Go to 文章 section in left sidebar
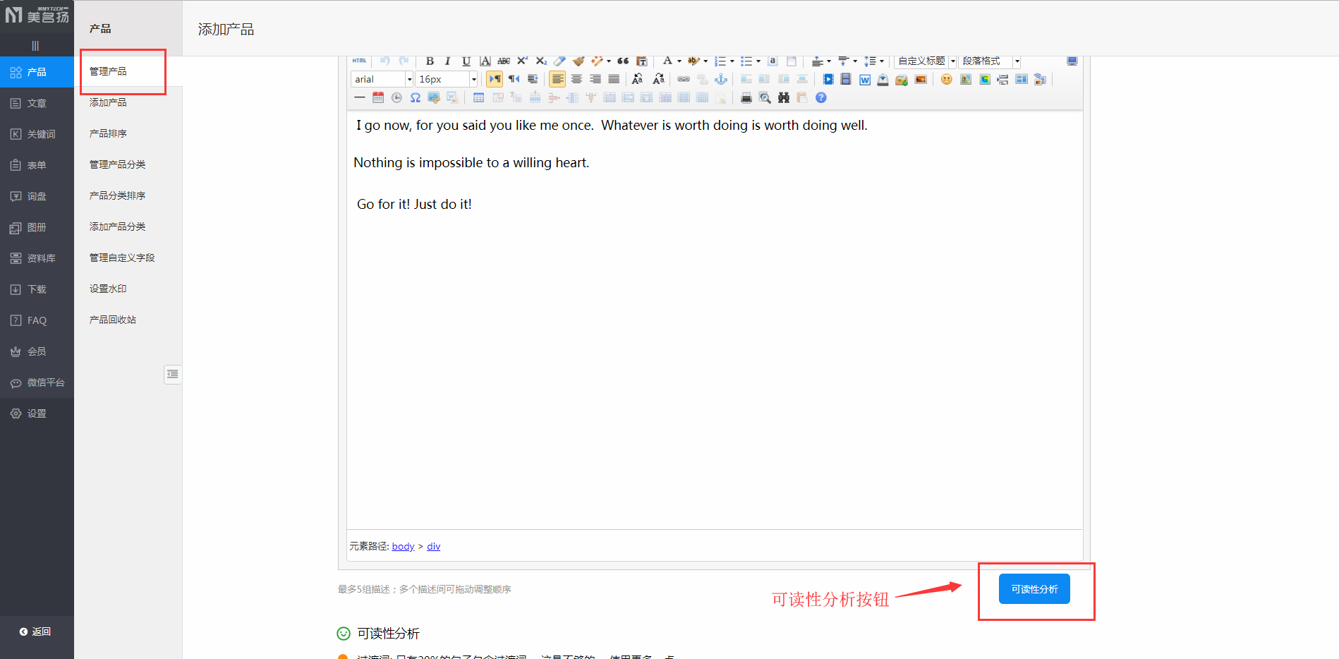The image size is (1339, 659). pos(37,103)
